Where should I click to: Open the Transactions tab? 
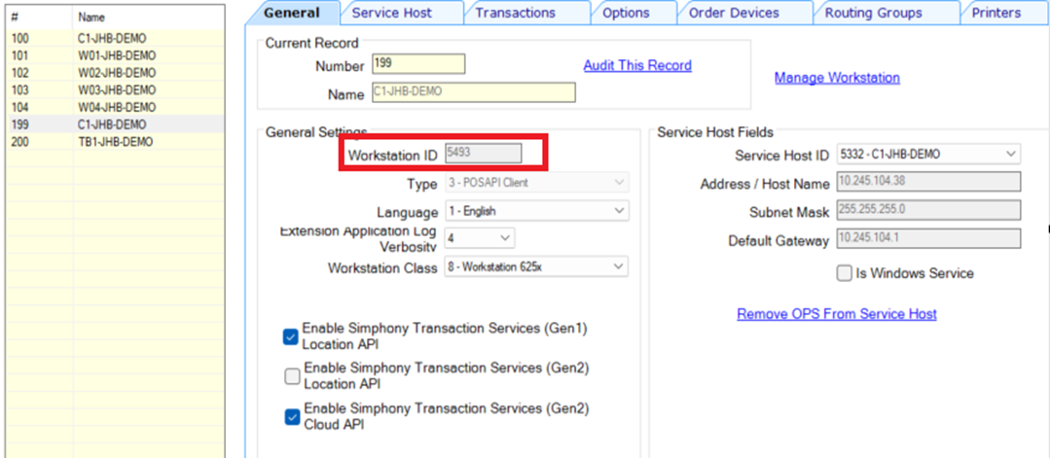[x=515, y=13]
